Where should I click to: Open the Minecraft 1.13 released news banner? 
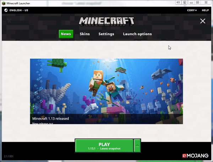tap(106, 91)
